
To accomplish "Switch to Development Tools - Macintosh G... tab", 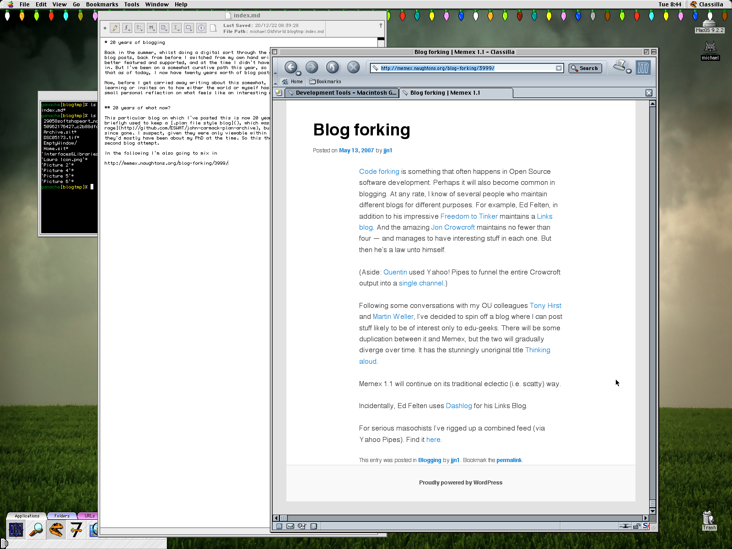I will [341, 93].
